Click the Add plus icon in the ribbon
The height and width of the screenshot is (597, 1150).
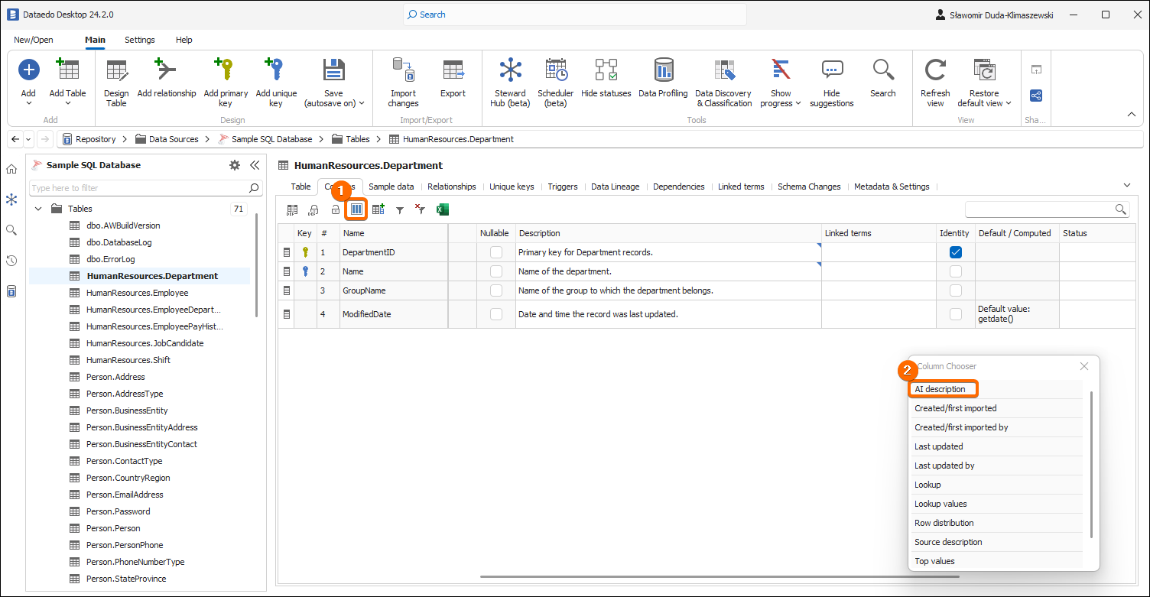click(28, 70)
